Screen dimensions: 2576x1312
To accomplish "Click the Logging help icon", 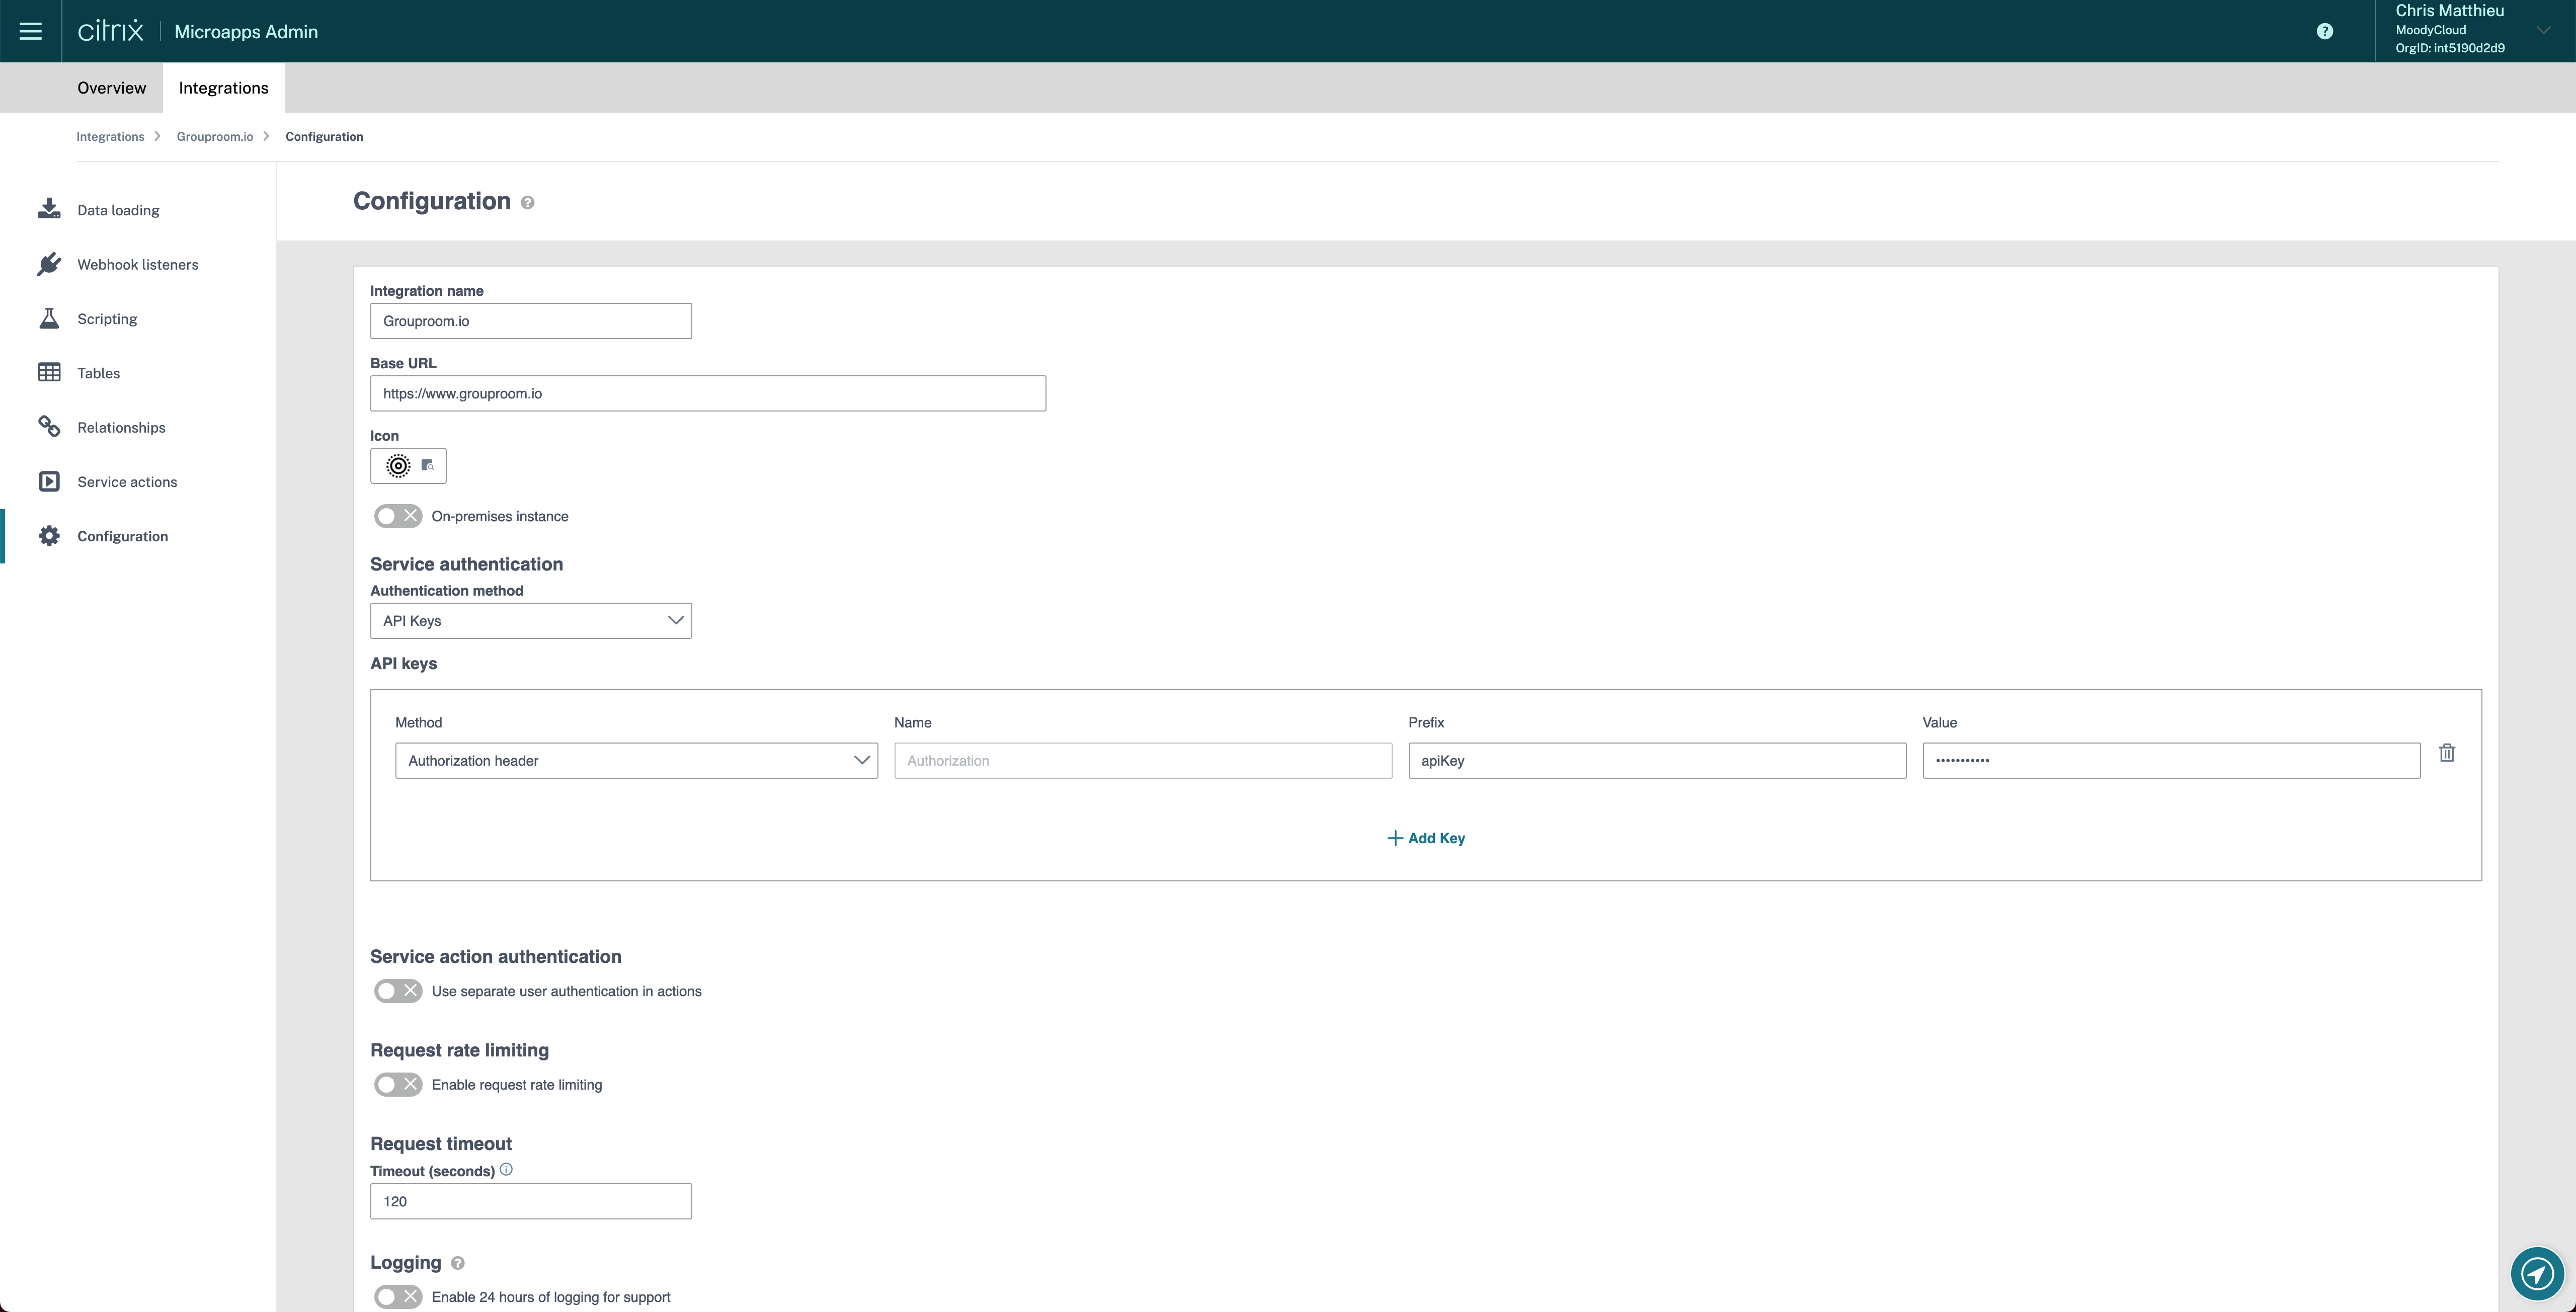I will [x=458, y=1263].
